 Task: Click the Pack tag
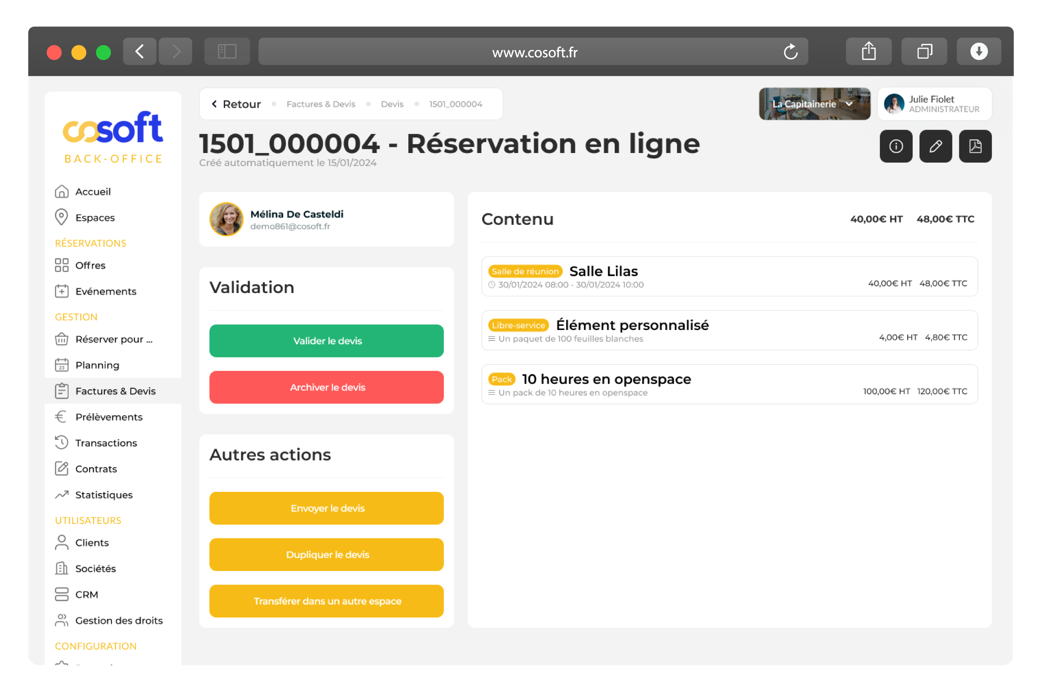click(x=502, y=379)
